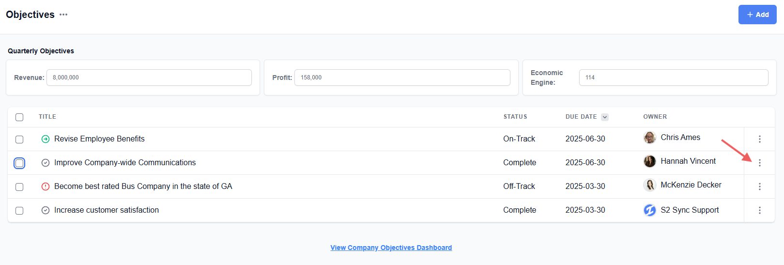Click the On-Track status icon for Revise Employee Benefits
The width and height of the screenshot is (784, 265).
click(x=46, y=139)
